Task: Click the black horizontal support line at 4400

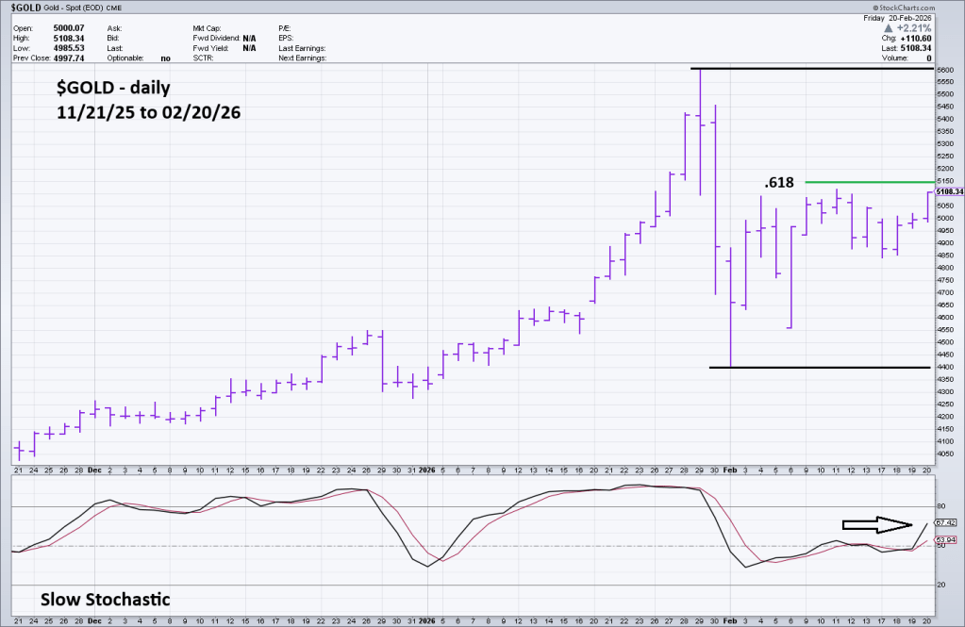Action: 821,368
